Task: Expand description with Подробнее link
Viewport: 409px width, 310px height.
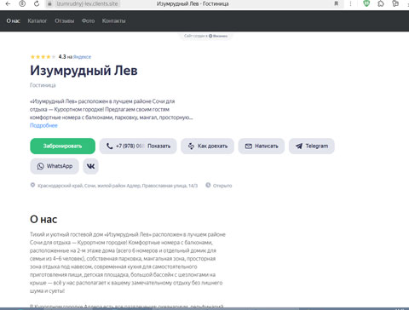Action: (43, 125)
